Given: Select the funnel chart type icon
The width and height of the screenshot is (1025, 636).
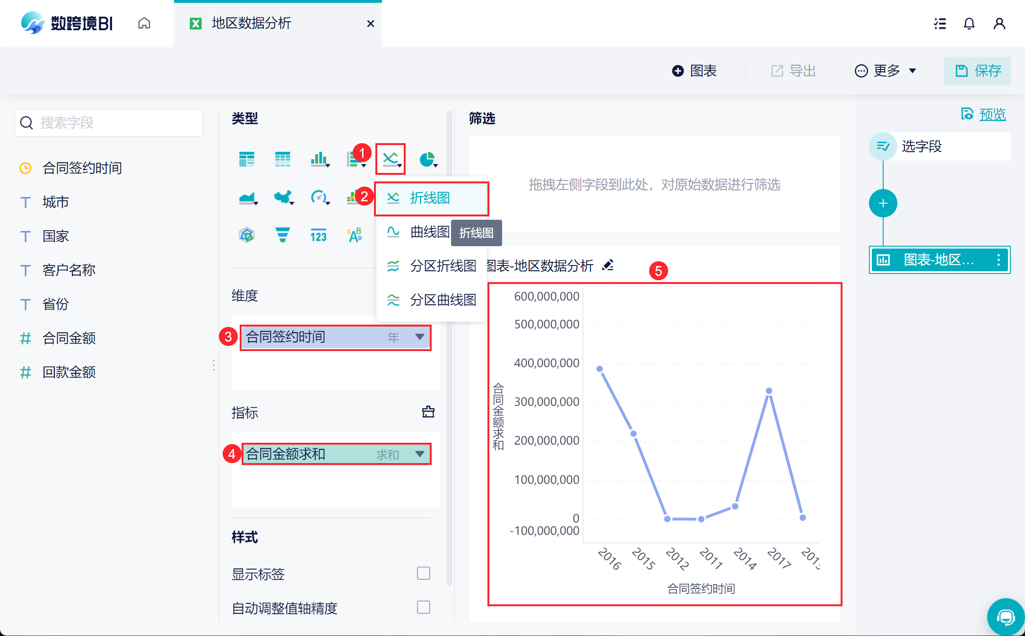Looking at the screenshot, I should click(283, 234).
